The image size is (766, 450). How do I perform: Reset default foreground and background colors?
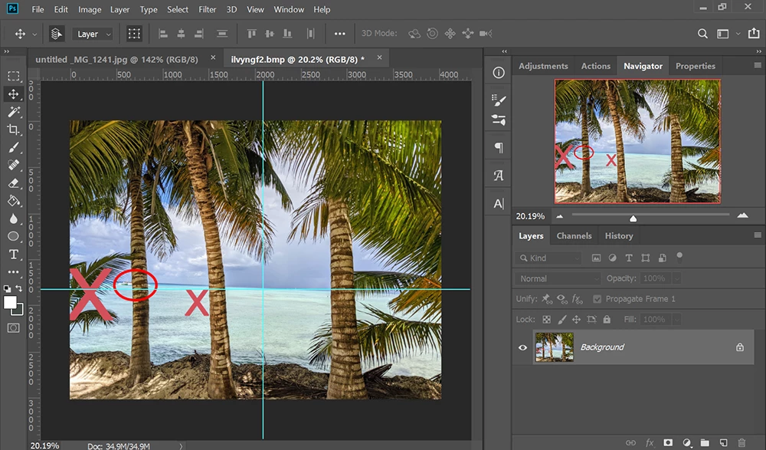coord(7,288)
